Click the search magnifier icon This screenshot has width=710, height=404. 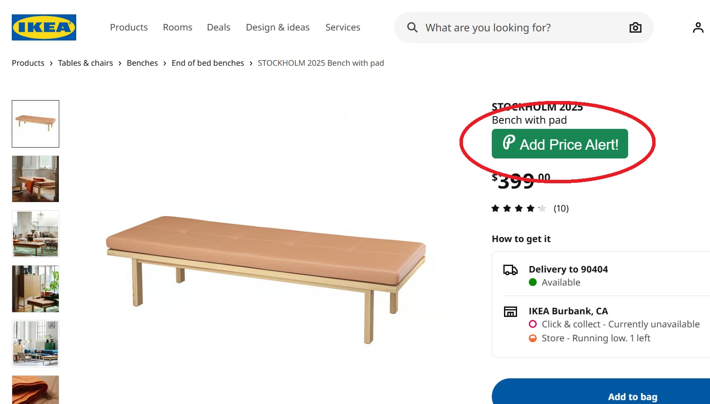pos(412,27)
